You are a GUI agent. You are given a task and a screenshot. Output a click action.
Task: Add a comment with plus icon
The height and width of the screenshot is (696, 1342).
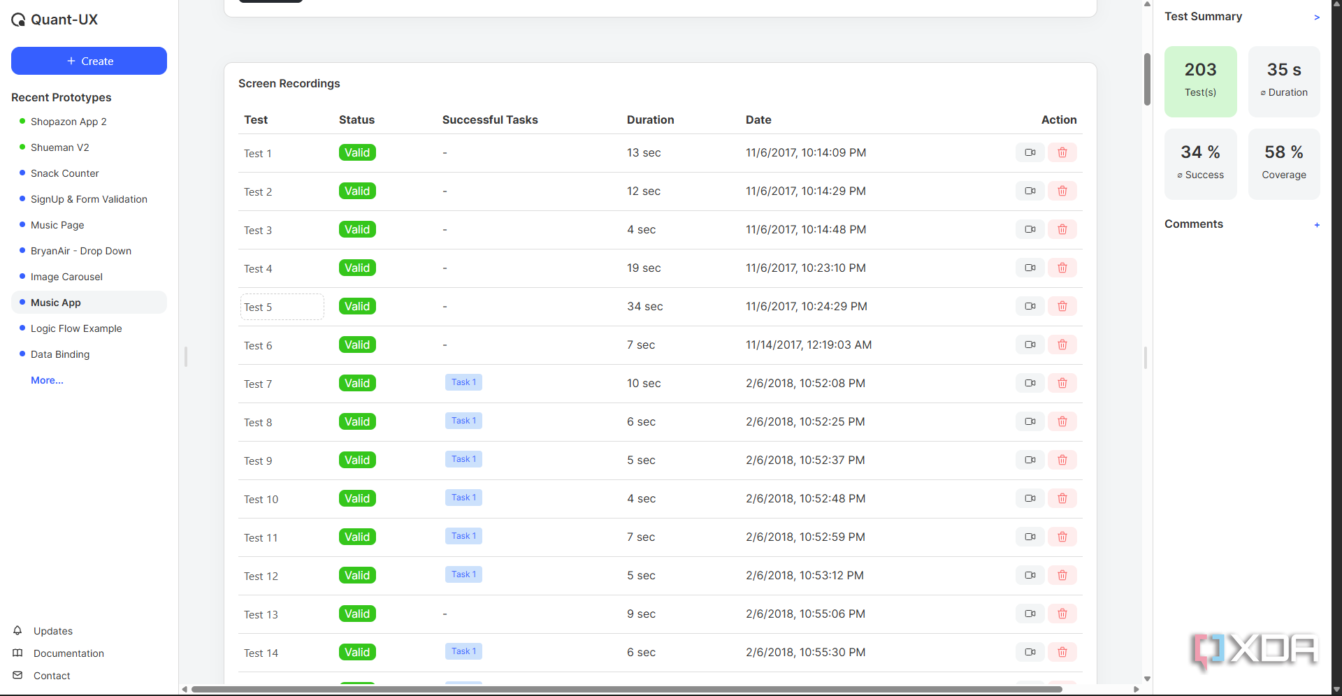pyautogui.click(x=1317, y=225)
